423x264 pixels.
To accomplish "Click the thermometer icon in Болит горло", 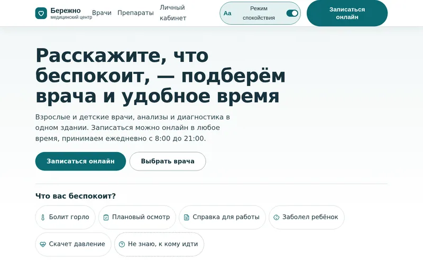I will point(43,218).
